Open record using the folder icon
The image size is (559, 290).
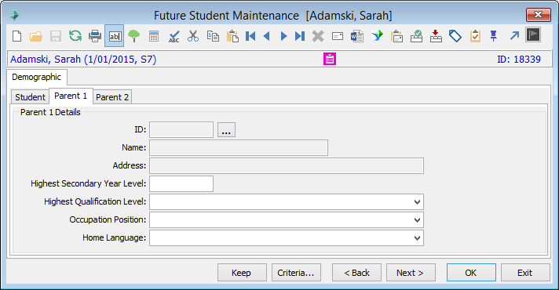click(36, 36)
